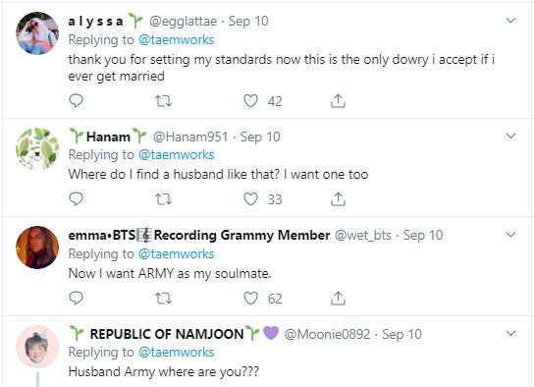The image size is (534, 387).
Task: Open @taemworks link in alyssa's reply
Action: tap(176, 40)
